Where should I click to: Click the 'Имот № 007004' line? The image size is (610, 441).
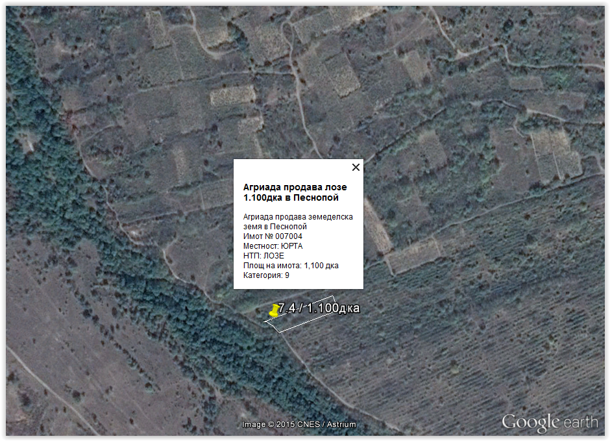(273, 236)
